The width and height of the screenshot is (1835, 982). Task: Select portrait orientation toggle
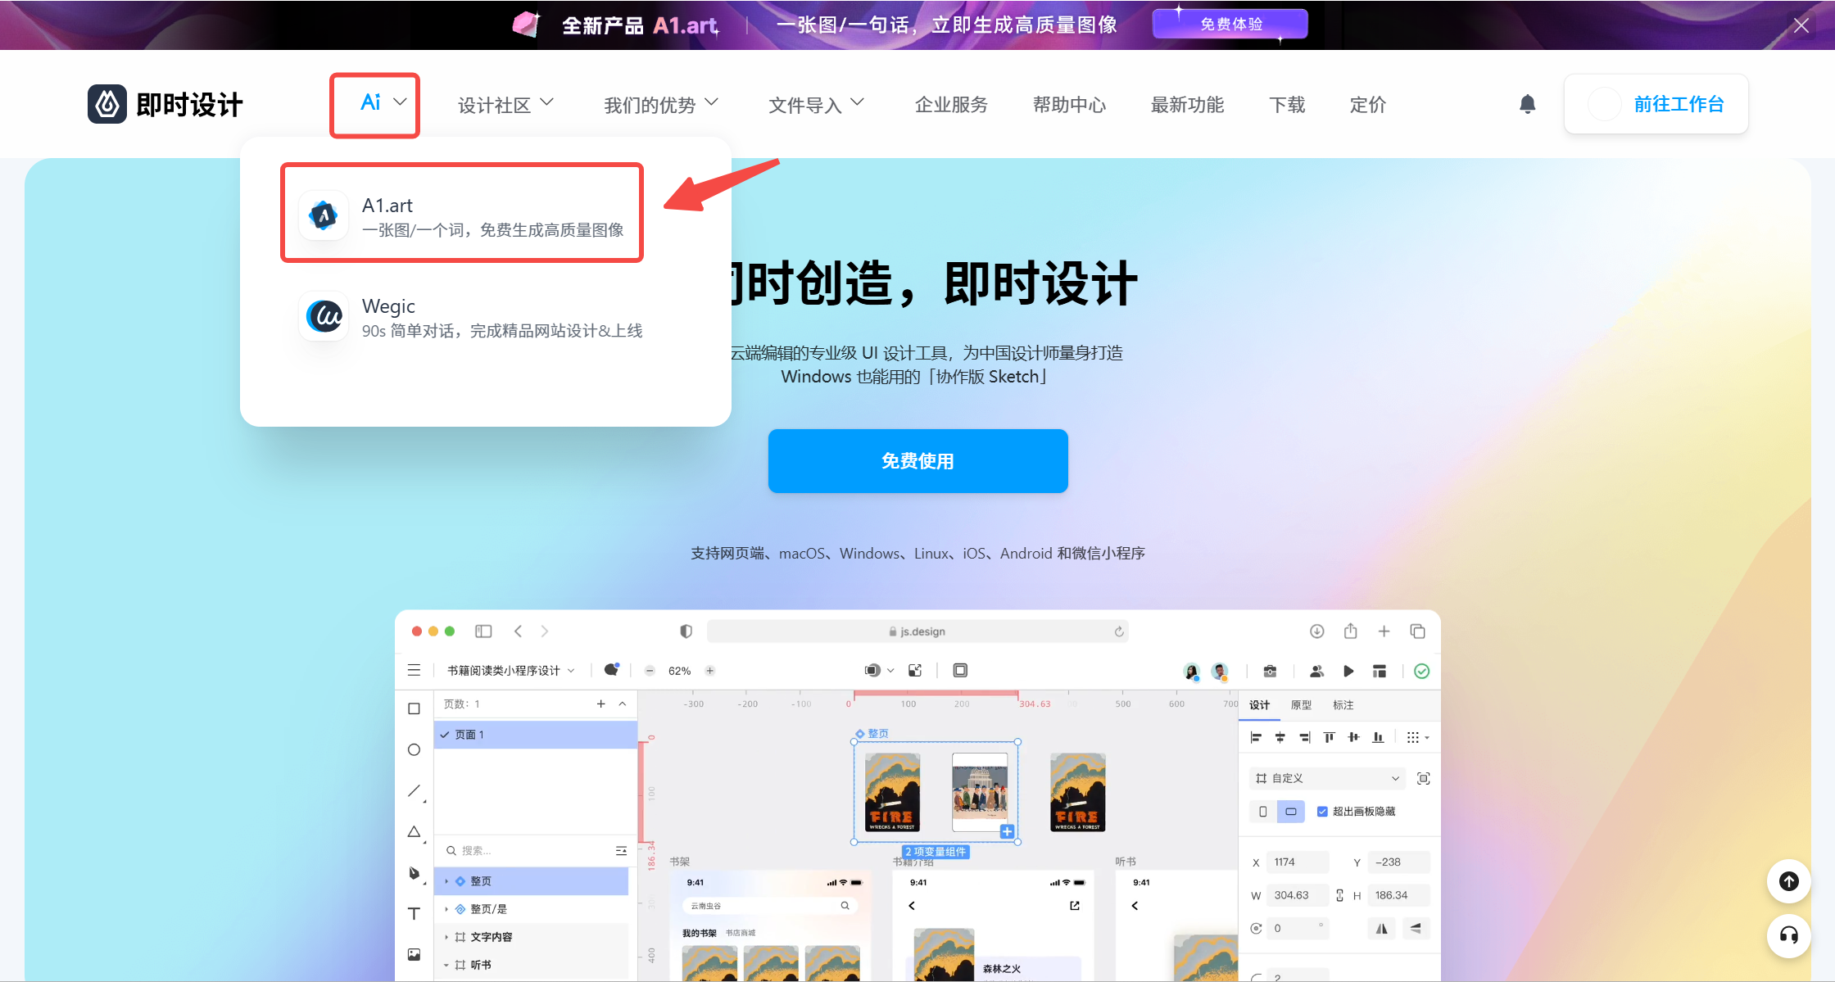(x=1262, y=812)
